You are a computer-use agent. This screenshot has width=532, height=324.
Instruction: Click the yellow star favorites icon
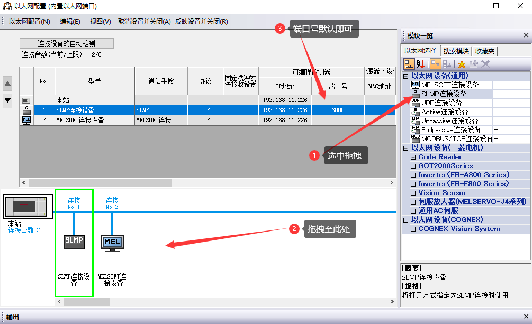[x=462, y=64]
